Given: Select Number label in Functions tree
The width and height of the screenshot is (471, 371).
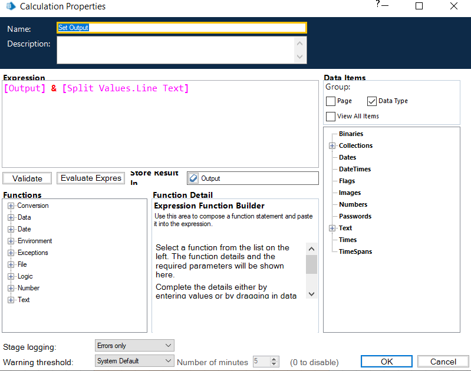Looking at the screenshot, I should point(28,288).
